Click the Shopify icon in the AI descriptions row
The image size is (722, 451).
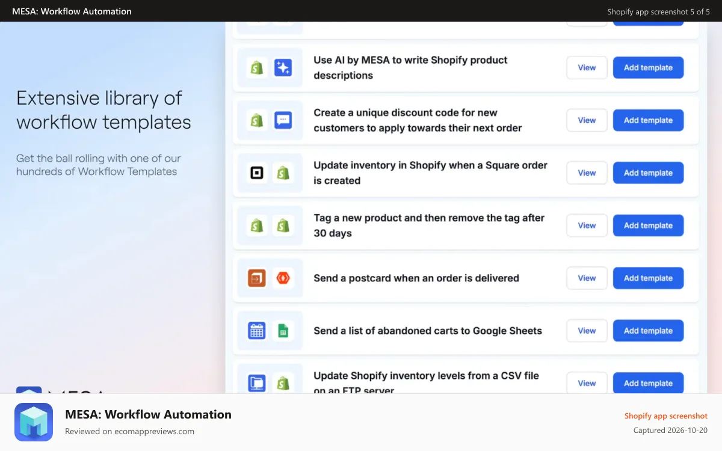coord(257,68)
